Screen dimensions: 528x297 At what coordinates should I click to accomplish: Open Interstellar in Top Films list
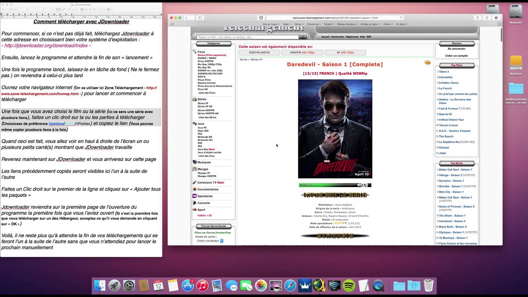point(445,77)
